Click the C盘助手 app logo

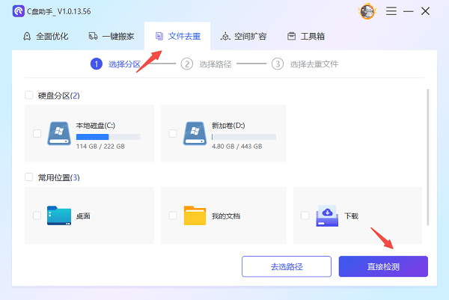pyautogui.click(x=16, y=13)
